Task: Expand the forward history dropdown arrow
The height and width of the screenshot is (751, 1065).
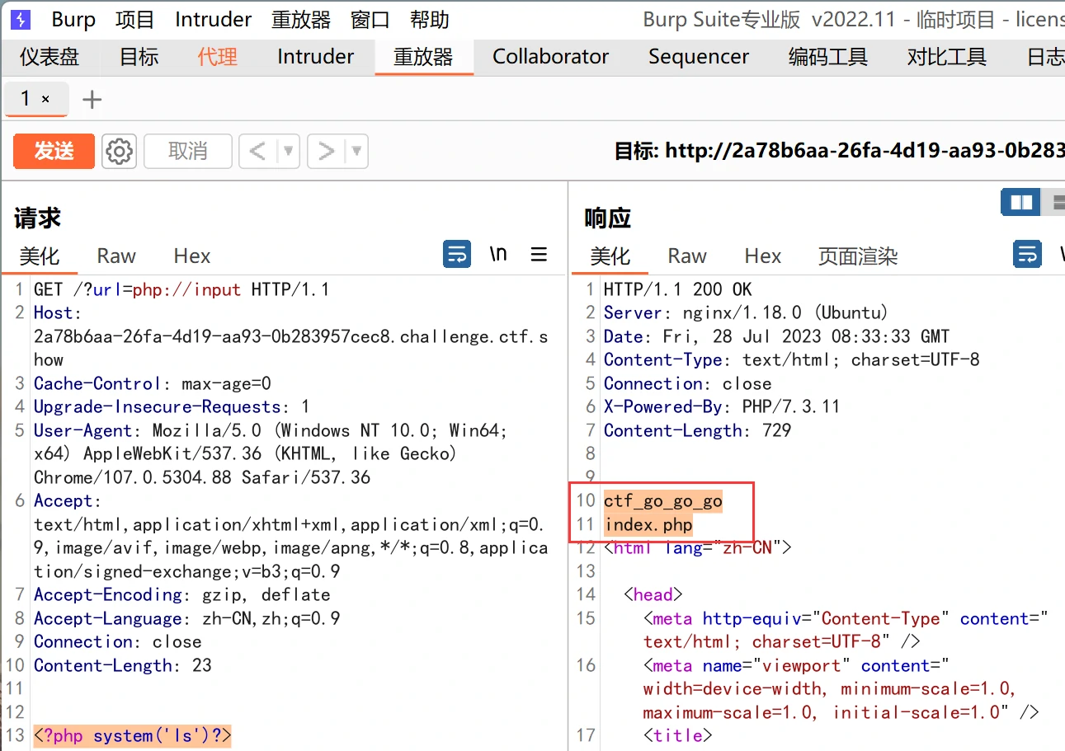Action: coord(356,152)
